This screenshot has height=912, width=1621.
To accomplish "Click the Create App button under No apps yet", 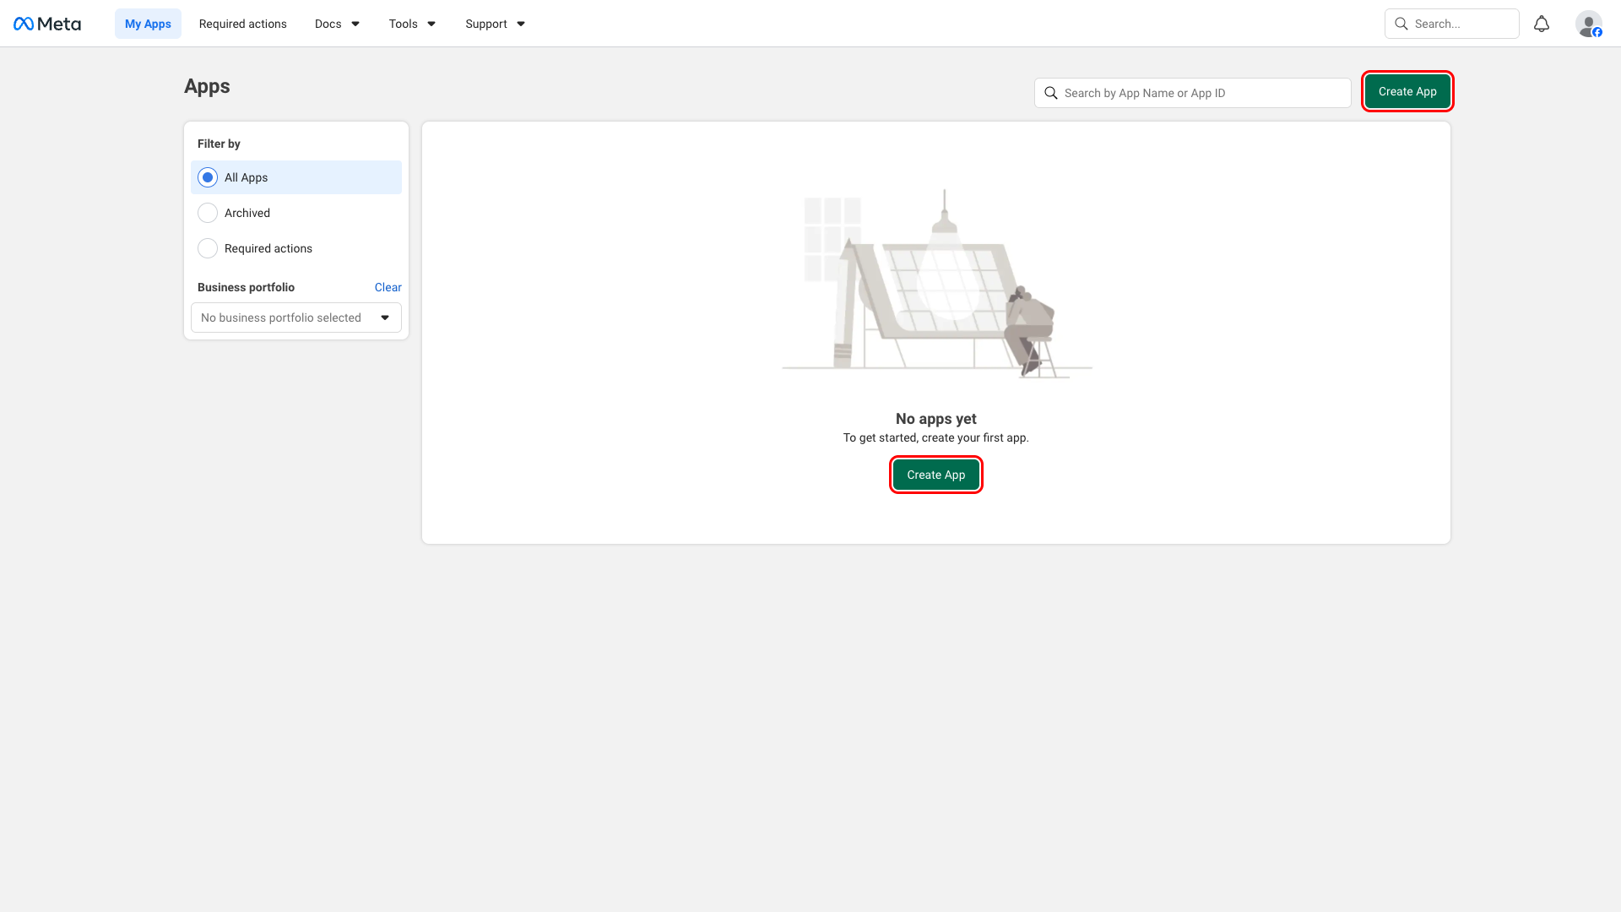I will point(936,475).
